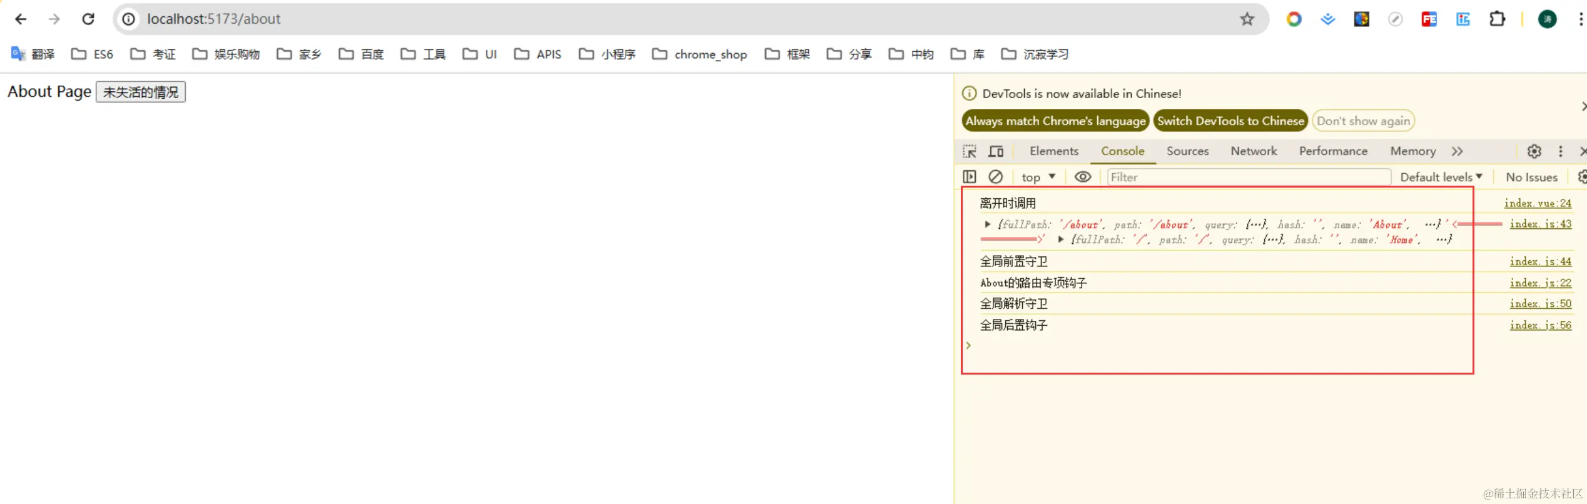Image resolution: width=1587 pixels, height=504 pixels.
Task: Open the 百度 bookmark folder
Action: 362,54
